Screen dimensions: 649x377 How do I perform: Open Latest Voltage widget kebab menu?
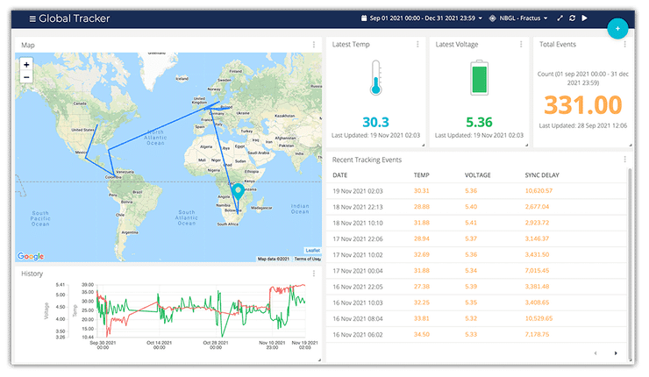pyautogui.click(x=519, y=44)
